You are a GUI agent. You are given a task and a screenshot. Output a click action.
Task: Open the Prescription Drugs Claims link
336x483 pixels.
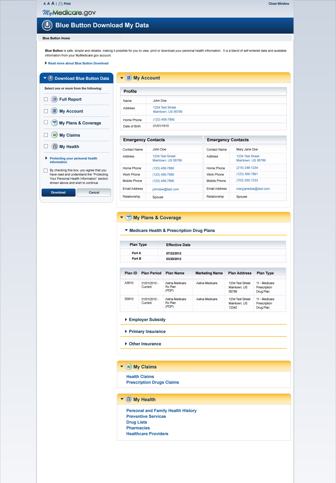153,382
